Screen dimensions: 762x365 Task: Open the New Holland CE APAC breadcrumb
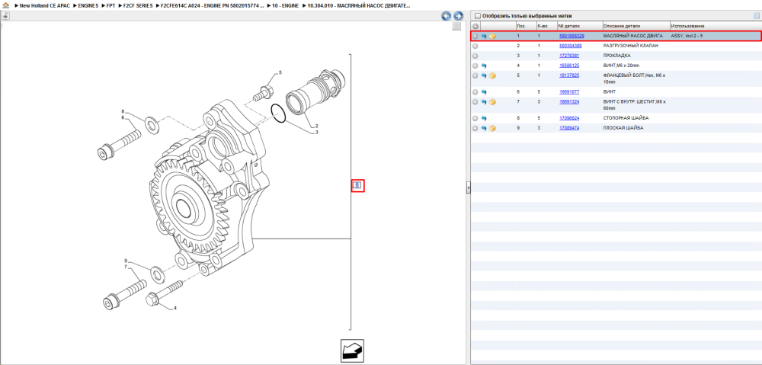pyautogui.click(x=45, y=5)
